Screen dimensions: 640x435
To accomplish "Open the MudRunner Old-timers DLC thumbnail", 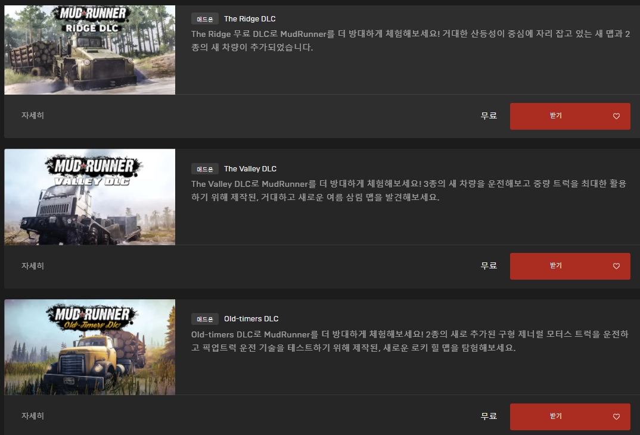I will tap(90, 347).
